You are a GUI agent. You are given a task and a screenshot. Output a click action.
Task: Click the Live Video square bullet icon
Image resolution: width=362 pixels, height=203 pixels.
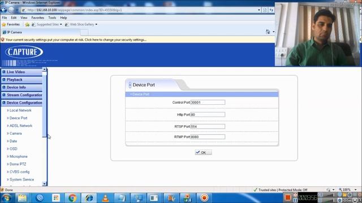point(4,72)
